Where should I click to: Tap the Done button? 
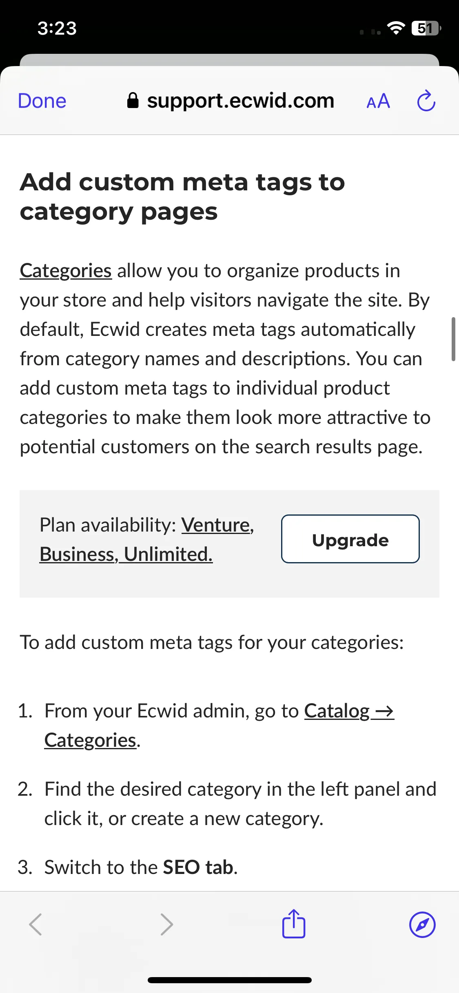tap(42, 101)
